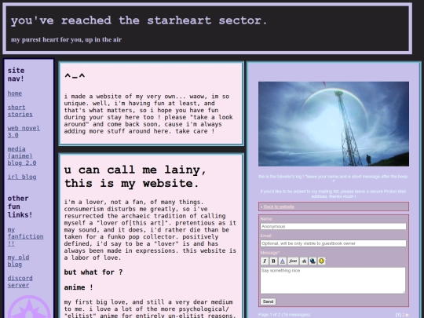Screen dimensions: 424x318
Task: Focus the Name input field
Action: tap(333, 226)
